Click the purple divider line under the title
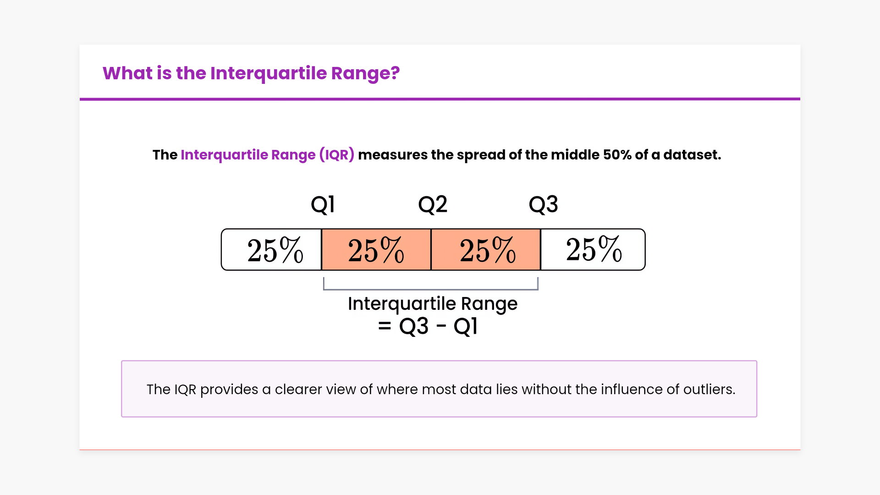Viewport: 880px width, 495px height. (x=440, y=99)
